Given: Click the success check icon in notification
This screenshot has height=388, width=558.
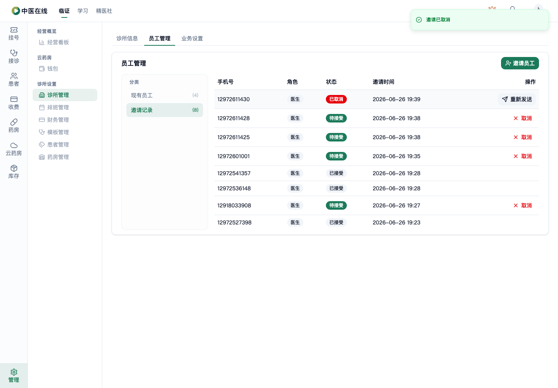Looking at the screenshot, I should [x=419, y=20].
